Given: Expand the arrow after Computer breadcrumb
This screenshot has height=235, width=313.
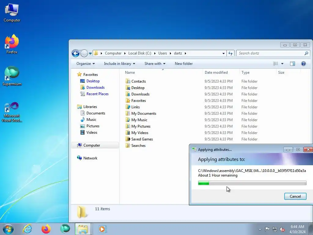Looking at the screenshot, I should click(125, 53).
